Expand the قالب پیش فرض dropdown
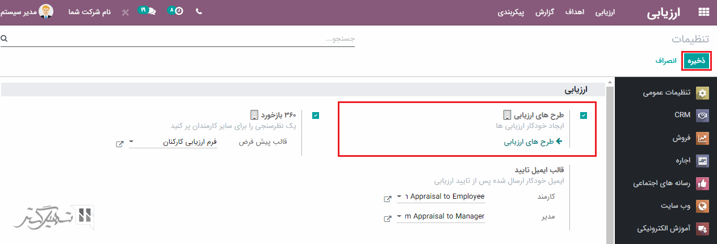The image size is (717, 244). pos(132,142)
